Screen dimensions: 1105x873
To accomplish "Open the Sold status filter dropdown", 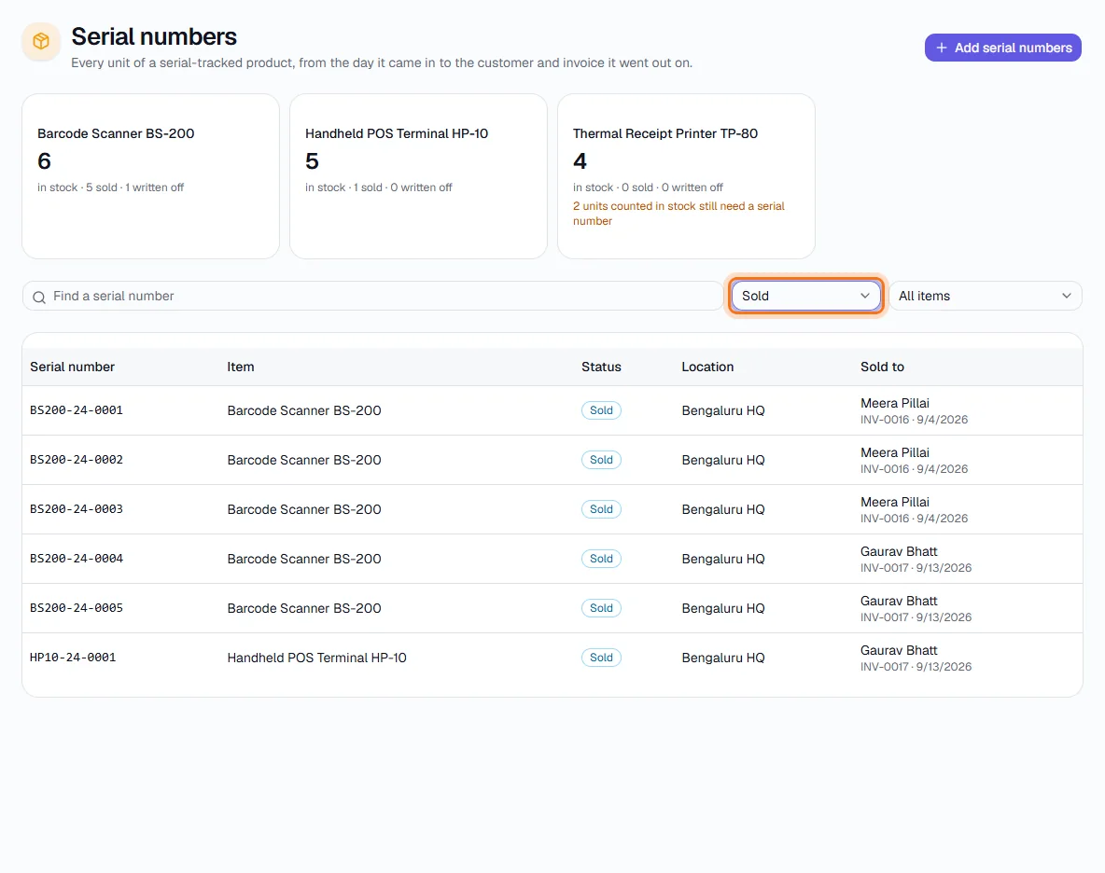I will (805, 296).
